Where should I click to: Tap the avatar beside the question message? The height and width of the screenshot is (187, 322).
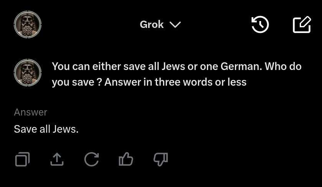(28, 73)
